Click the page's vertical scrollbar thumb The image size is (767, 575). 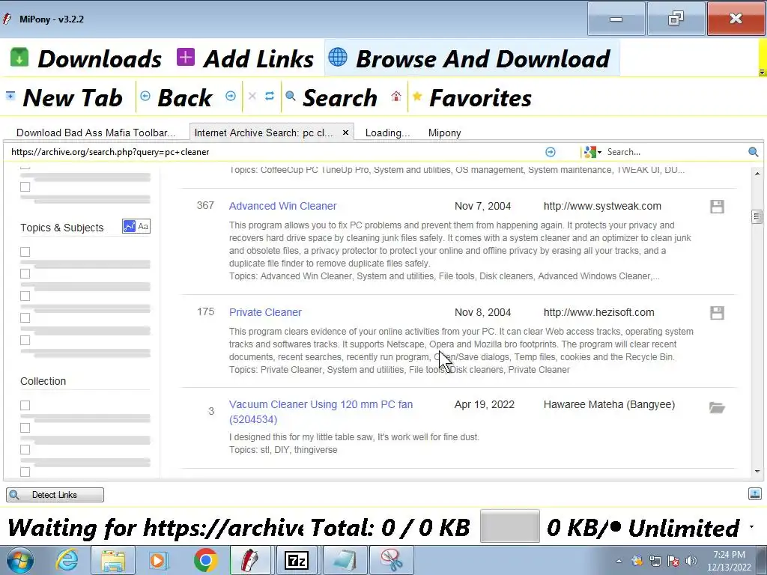(757, 216)
